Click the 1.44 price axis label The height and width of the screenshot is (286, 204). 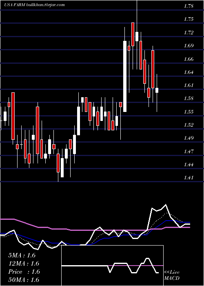tap(188, 165)
